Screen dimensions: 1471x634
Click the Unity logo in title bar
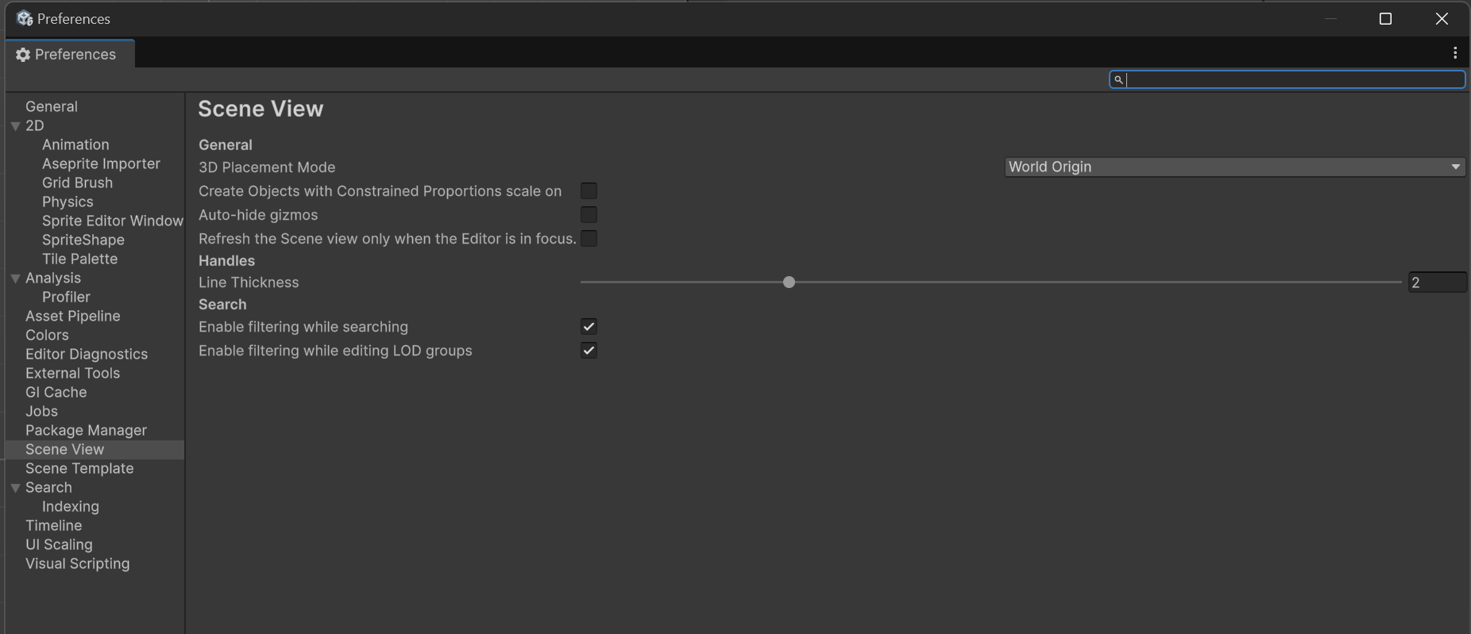click(x=25, y=18)
